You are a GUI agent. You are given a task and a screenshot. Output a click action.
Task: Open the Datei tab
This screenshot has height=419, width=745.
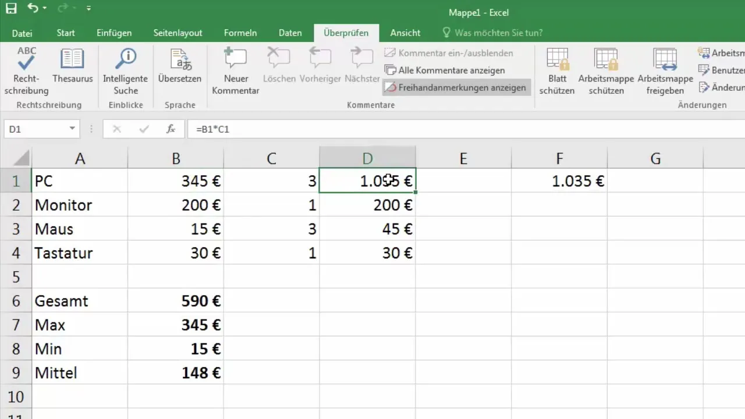(x=22, y=33)
